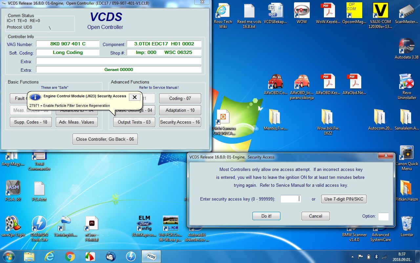Screen dimensions: 420x263
Task: Open Adaptation - 10 in VCDS
Action: pyautogui.click(x=180, y=110)
